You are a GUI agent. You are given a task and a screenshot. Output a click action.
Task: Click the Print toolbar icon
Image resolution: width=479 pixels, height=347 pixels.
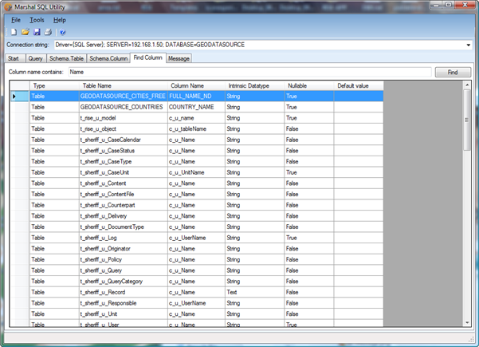(48, 32)
